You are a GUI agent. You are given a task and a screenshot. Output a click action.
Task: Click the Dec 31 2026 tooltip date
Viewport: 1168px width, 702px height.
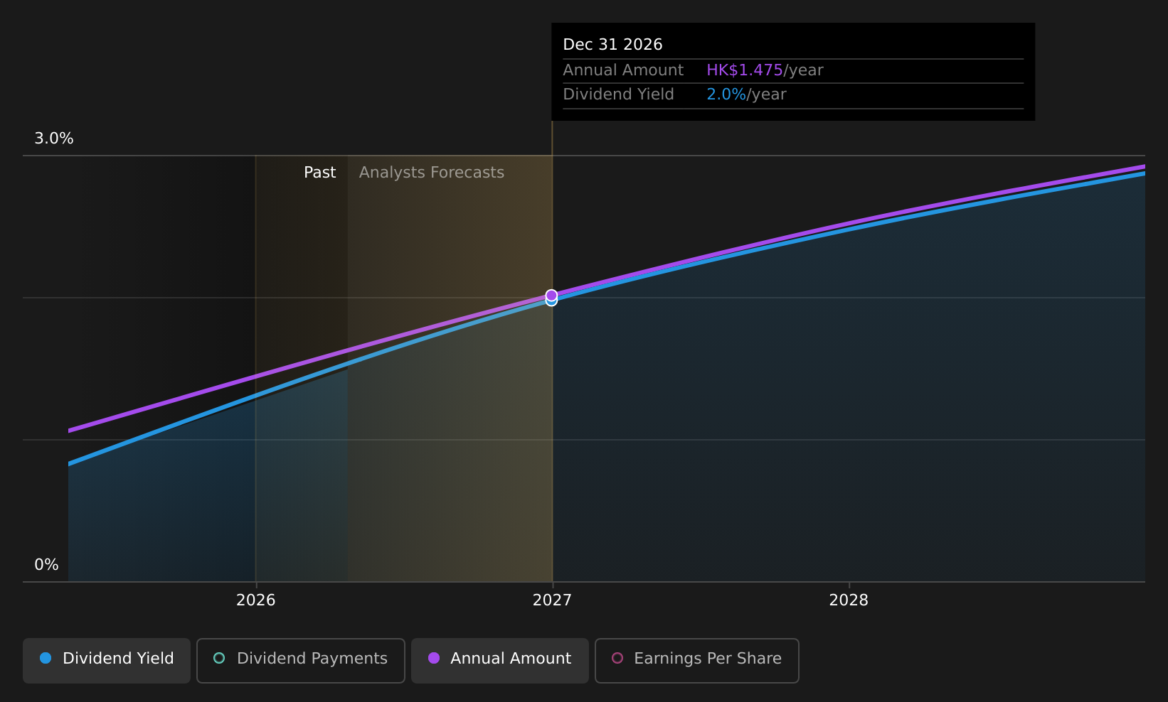click(x=612, y=45)
